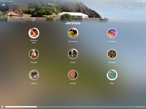Screen dimensions: 146x109
Task: Open the Nombres numbers icon
Action: pos(112,54)
